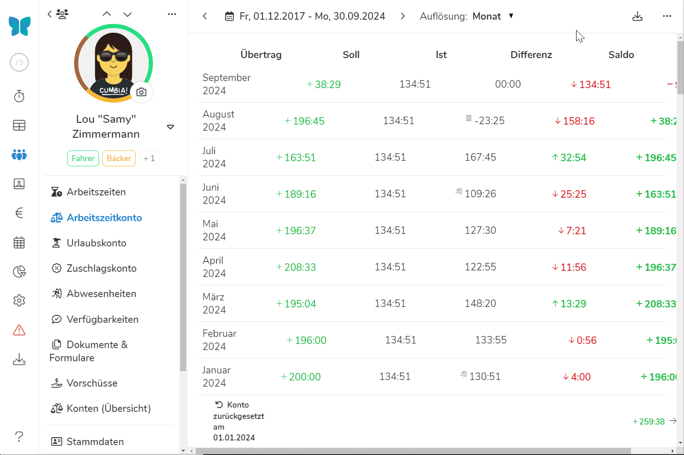The height and width of the screenshot is (455, 684).
Task: Click the download icon in top toolbar
Action: 637,16
